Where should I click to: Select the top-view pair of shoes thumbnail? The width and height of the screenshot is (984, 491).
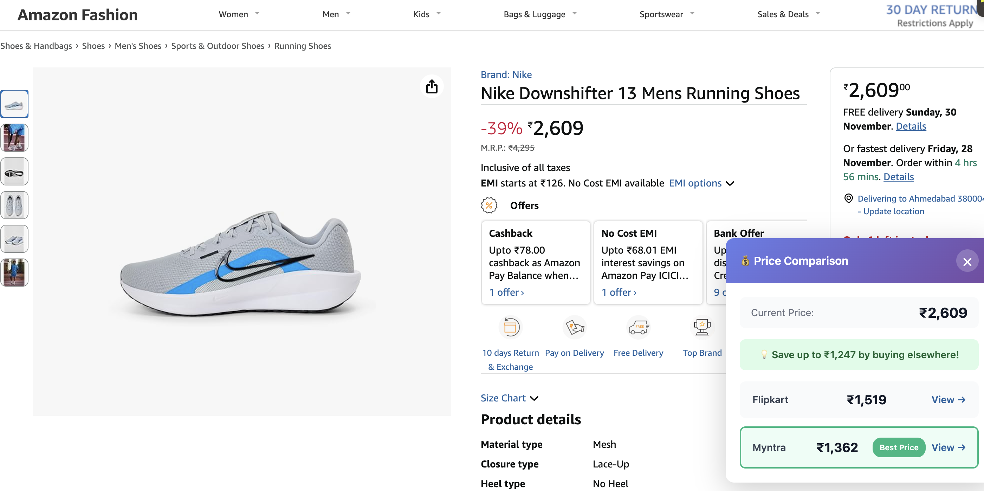point(14,205)
